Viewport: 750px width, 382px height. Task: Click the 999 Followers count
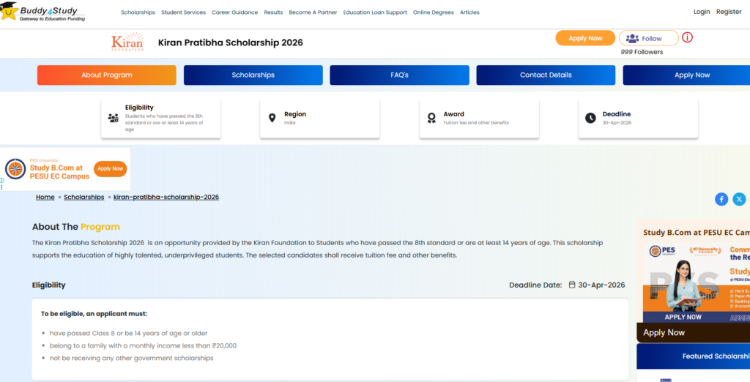pyautogui.click(x=642, y=52)
